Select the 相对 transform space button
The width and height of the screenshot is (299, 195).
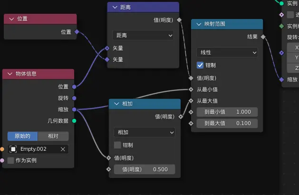(x=53, y=136)
